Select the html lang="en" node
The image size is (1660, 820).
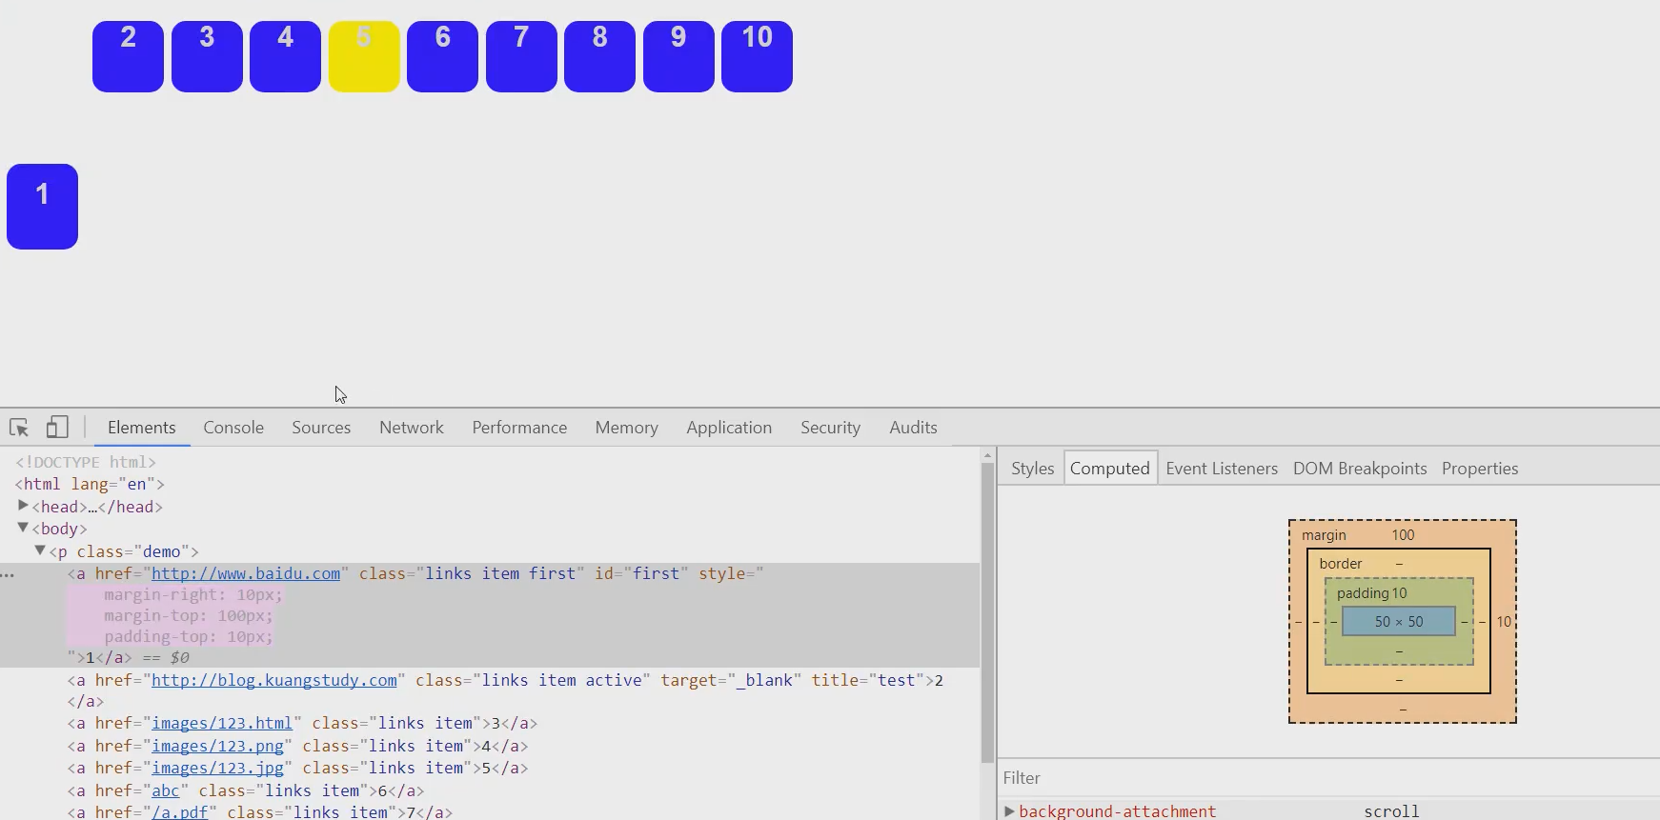pyautogui.click(x=90, y=484)
